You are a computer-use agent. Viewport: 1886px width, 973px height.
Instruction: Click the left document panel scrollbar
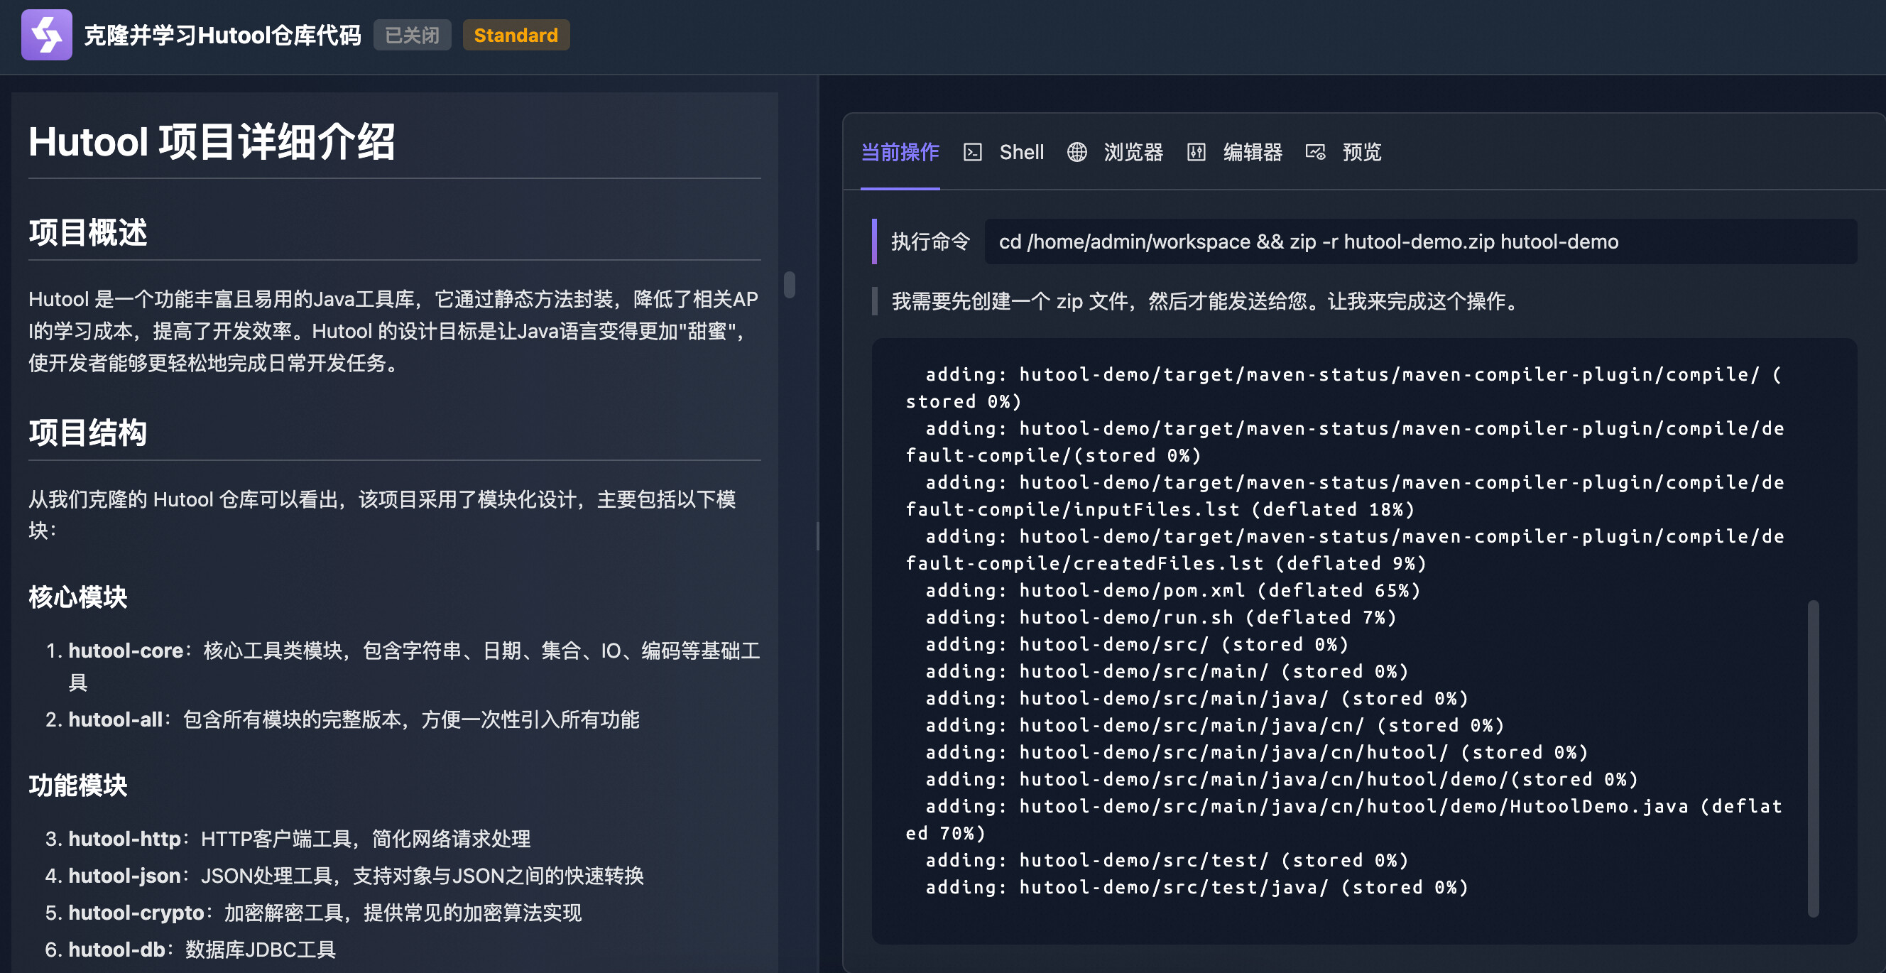coord(789,284)
